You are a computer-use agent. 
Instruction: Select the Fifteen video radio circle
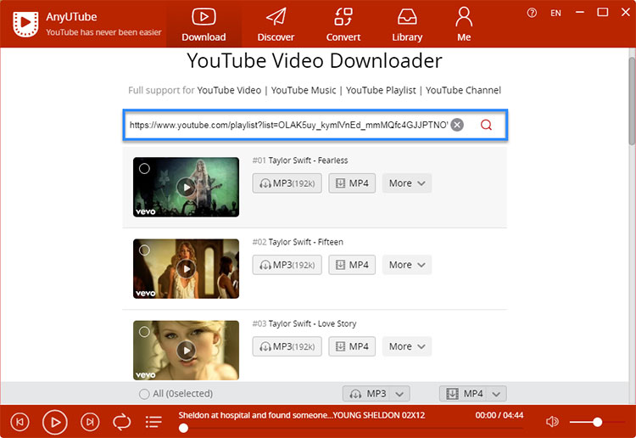coord(144,250)
